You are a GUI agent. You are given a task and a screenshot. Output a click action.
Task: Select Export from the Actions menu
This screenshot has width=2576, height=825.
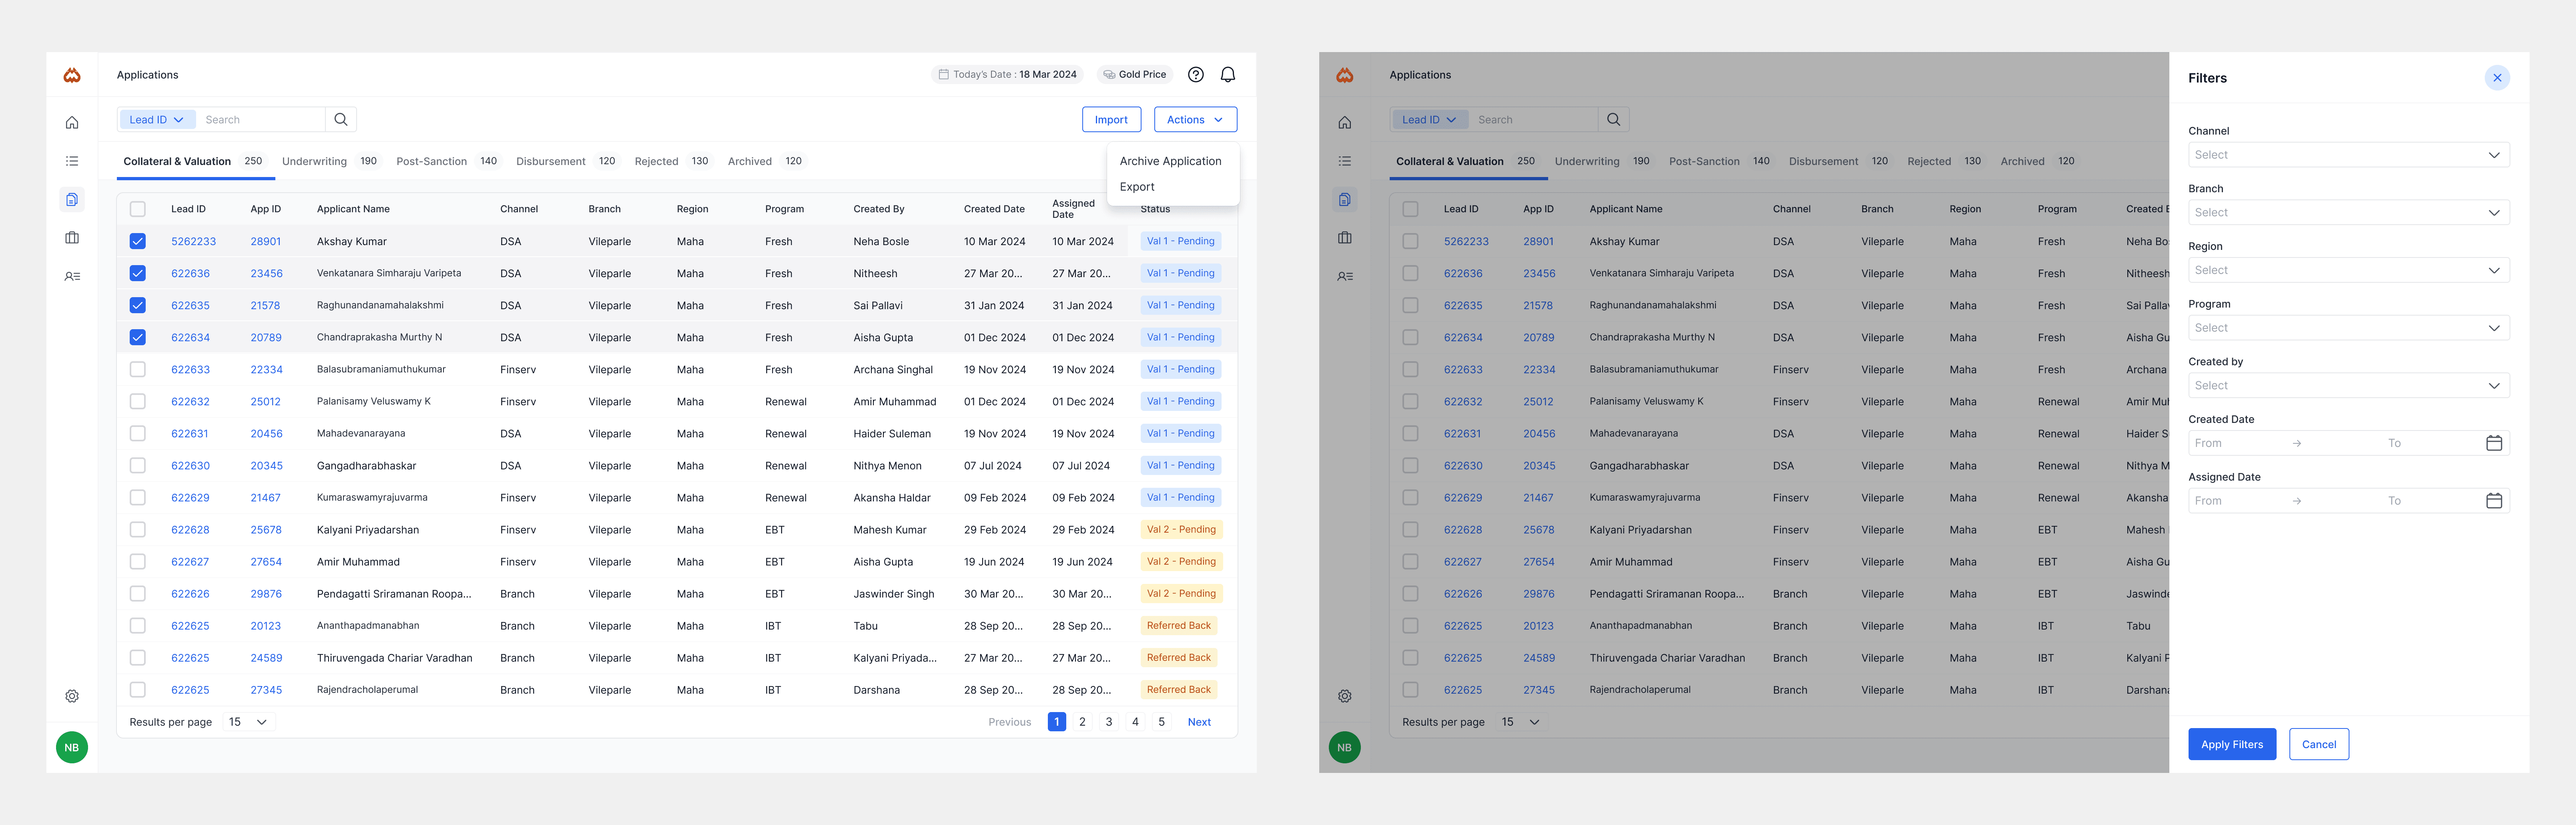pos(1137,187)
